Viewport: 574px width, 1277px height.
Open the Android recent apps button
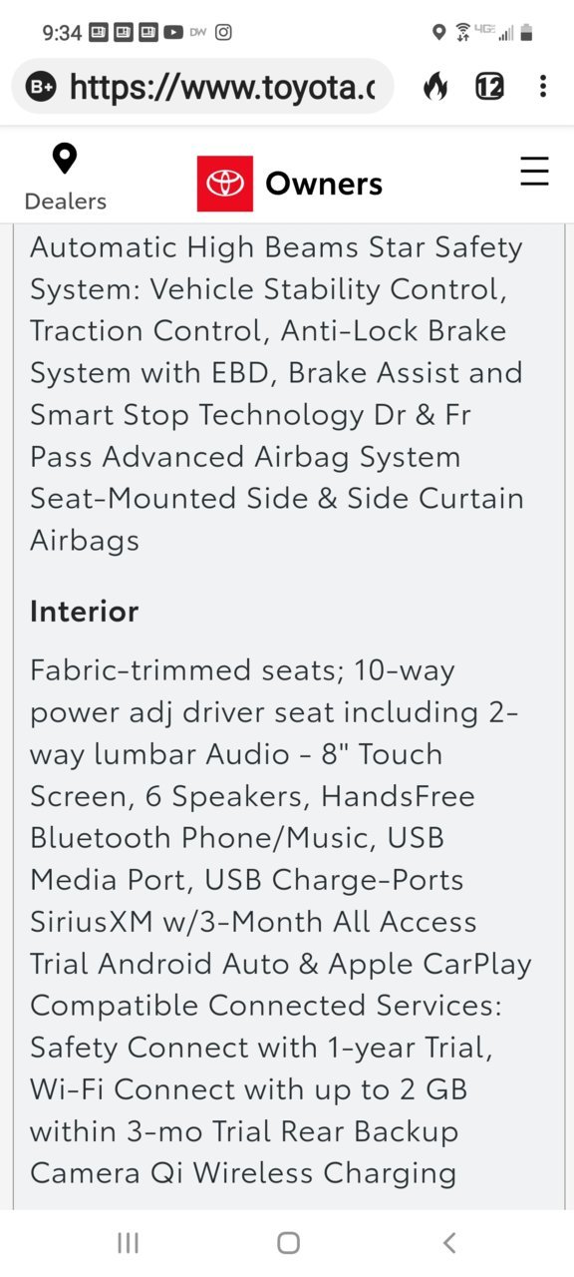[x=128, y=1242]
